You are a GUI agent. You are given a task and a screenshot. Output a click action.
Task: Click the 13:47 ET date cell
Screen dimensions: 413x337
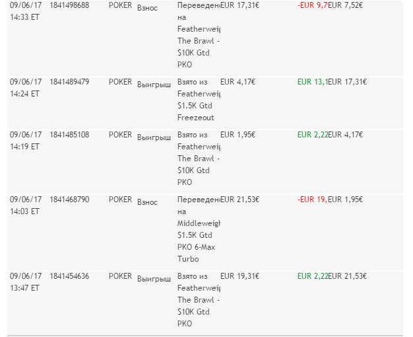25,282
